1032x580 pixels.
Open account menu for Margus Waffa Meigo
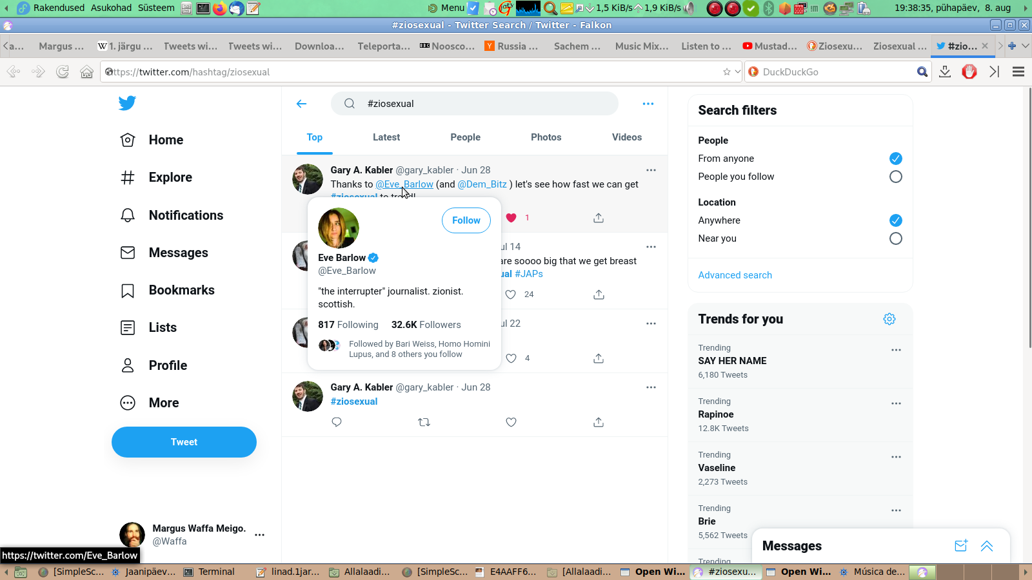(259, 535)
